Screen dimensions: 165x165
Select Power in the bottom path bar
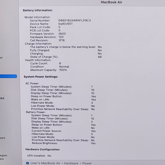(x=87, y=163)
